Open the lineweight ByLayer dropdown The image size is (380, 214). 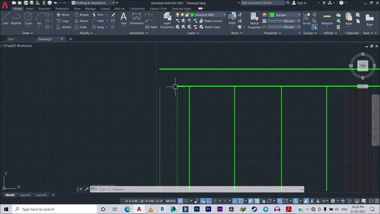pos(284,21)
